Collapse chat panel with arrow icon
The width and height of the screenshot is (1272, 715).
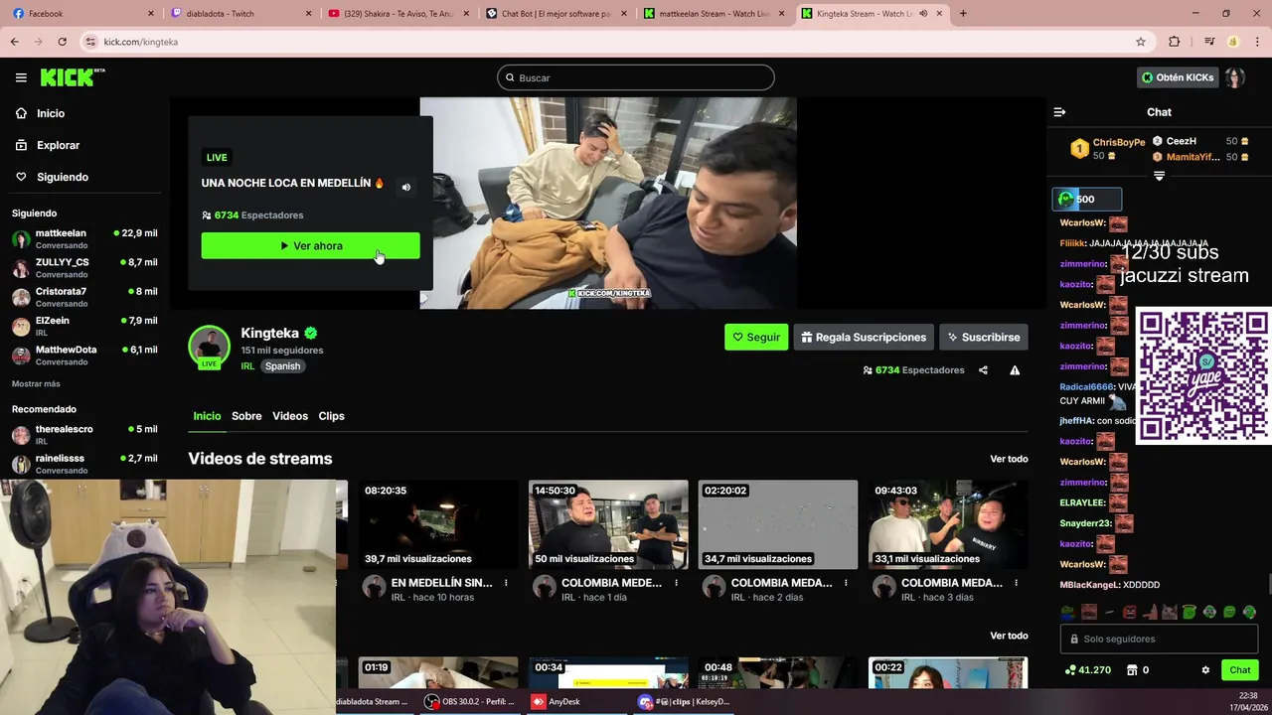click(1059, 112)
